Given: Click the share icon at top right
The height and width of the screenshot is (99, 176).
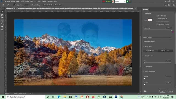Looking at the screenshot, I should pyautogui.click(x=174, y=5).
